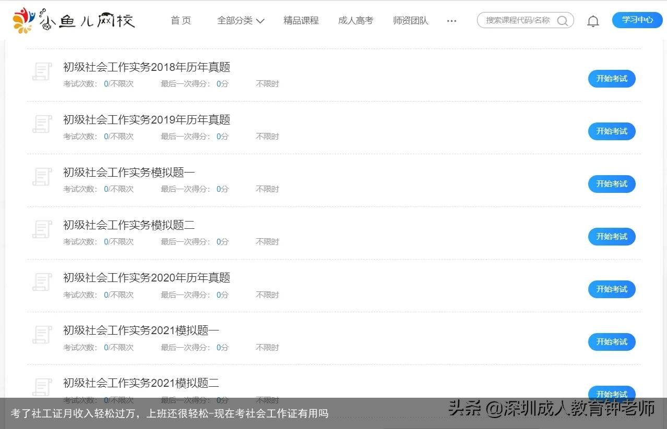Open the 成人高考 page
667x429 pixels.
pos(355,20)
